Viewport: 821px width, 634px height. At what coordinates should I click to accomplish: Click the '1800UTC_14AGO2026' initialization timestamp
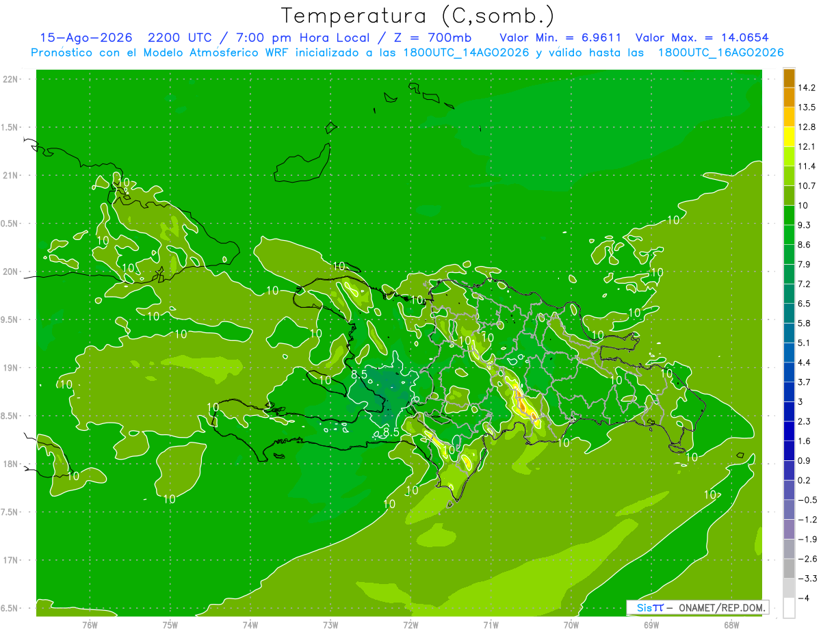tap(468, 53)
